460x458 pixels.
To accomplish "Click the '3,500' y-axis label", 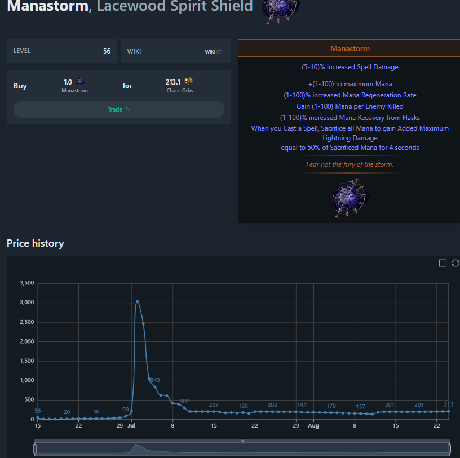I will pyautogui.click(x=27, y=283).
